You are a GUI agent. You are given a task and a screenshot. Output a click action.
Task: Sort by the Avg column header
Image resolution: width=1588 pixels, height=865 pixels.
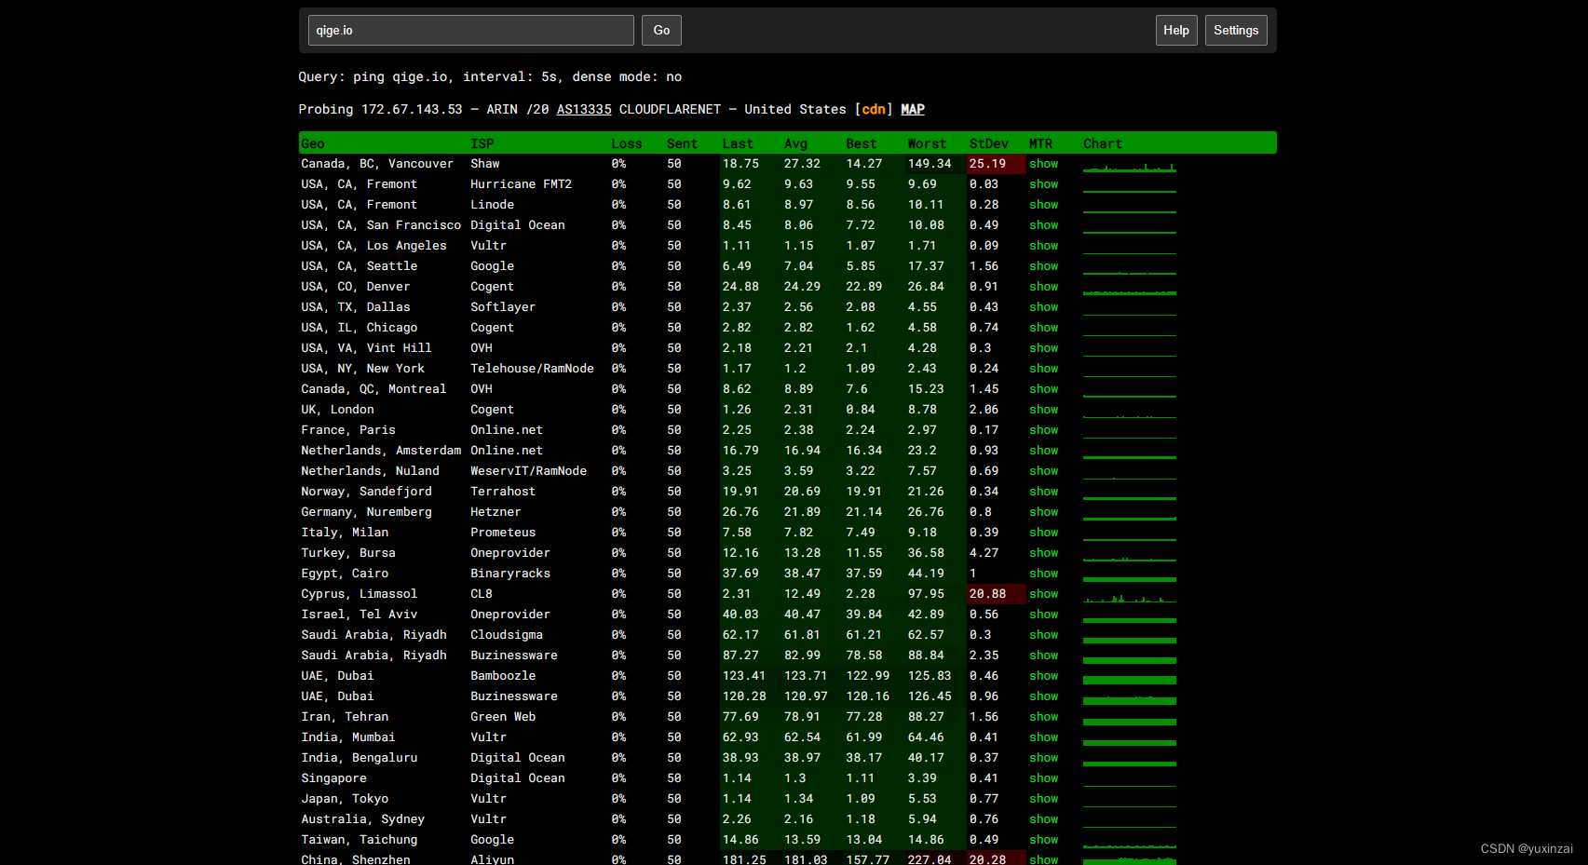(x=795, y=143)
